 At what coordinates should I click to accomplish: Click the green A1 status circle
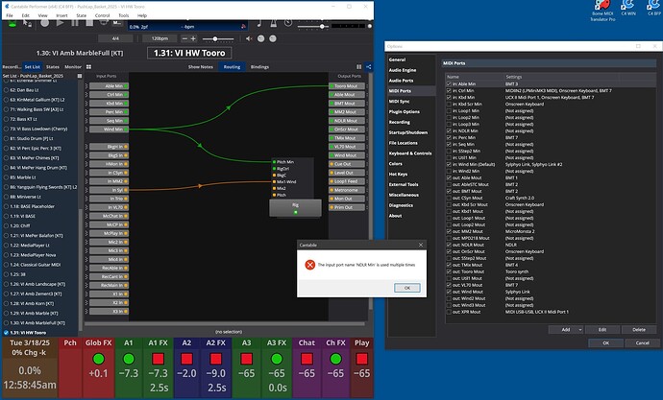click(x=129, y=359)
